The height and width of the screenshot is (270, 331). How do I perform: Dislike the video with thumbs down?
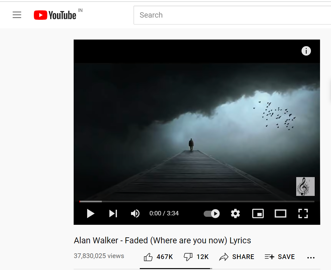(196, 257)
